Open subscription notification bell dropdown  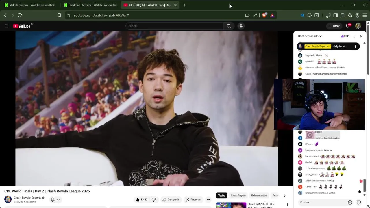click(55, 200)
